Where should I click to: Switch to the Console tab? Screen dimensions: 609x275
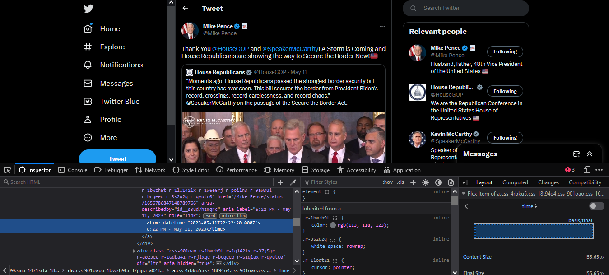pos(73,170)
